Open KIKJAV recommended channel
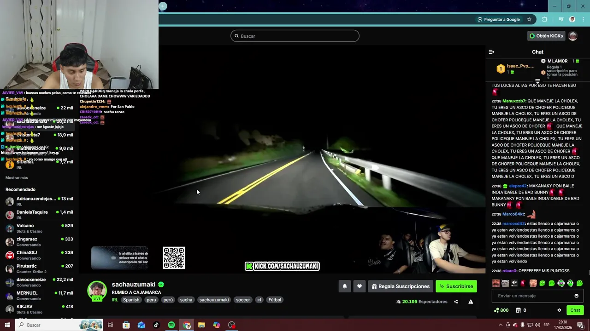This screenshot has width=590, height=331. pos(39,309)
